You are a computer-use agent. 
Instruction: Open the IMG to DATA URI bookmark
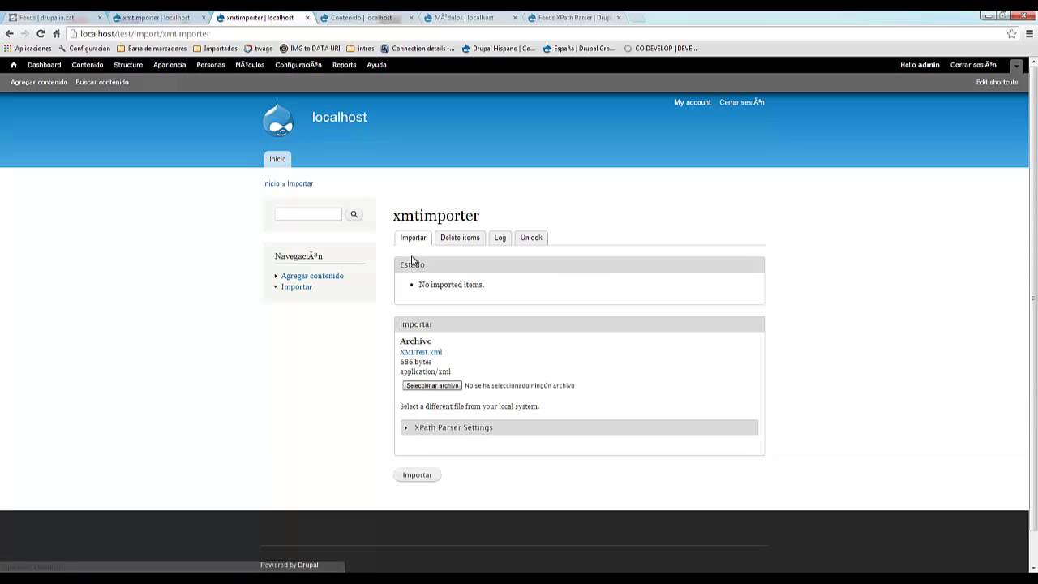coord(310,49)
